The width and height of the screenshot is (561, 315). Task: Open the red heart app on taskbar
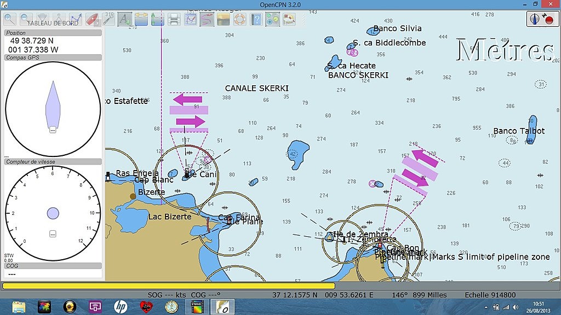[x=146, y=307]
